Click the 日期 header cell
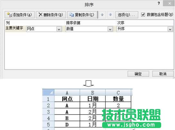This screenshot has width=175, height=130. point(92,99)
